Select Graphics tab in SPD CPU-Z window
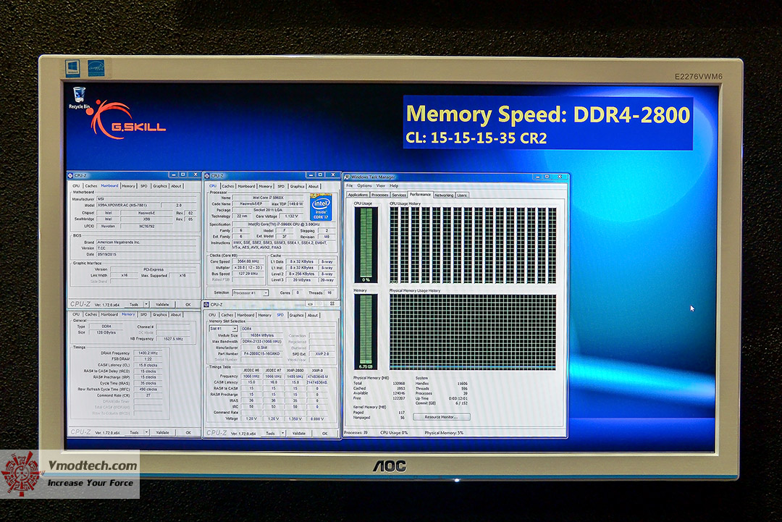This screenshot has height=522, width=782. [296, 315]
